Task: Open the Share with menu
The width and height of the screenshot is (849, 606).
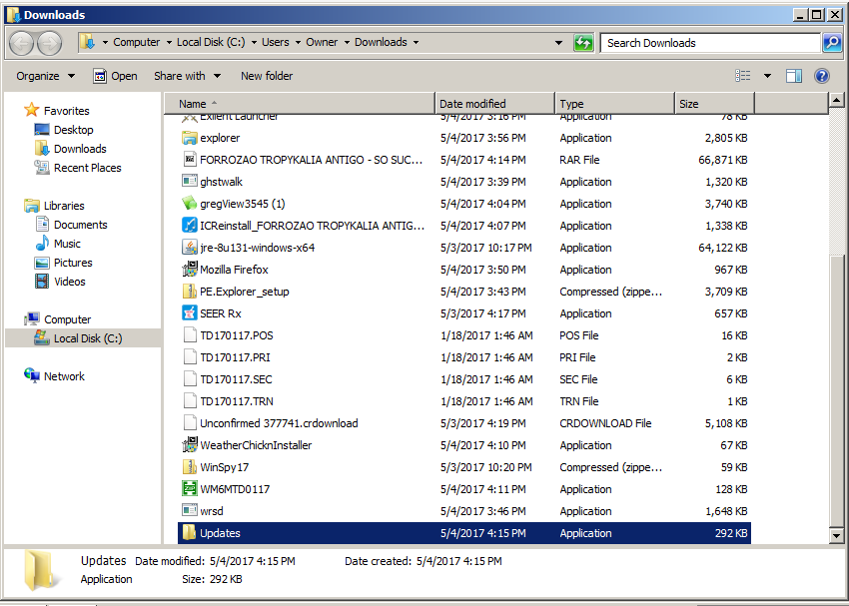Action: pos(187,76)
